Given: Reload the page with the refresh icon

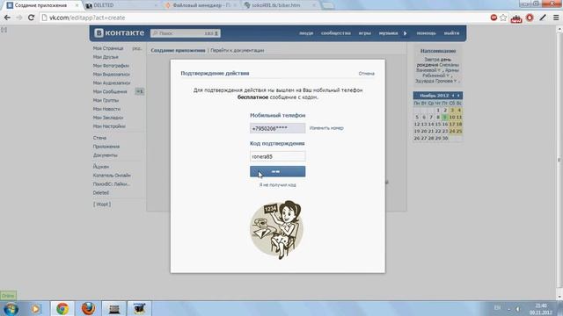Looking at the screenshot, I should [x=31, y=18].
